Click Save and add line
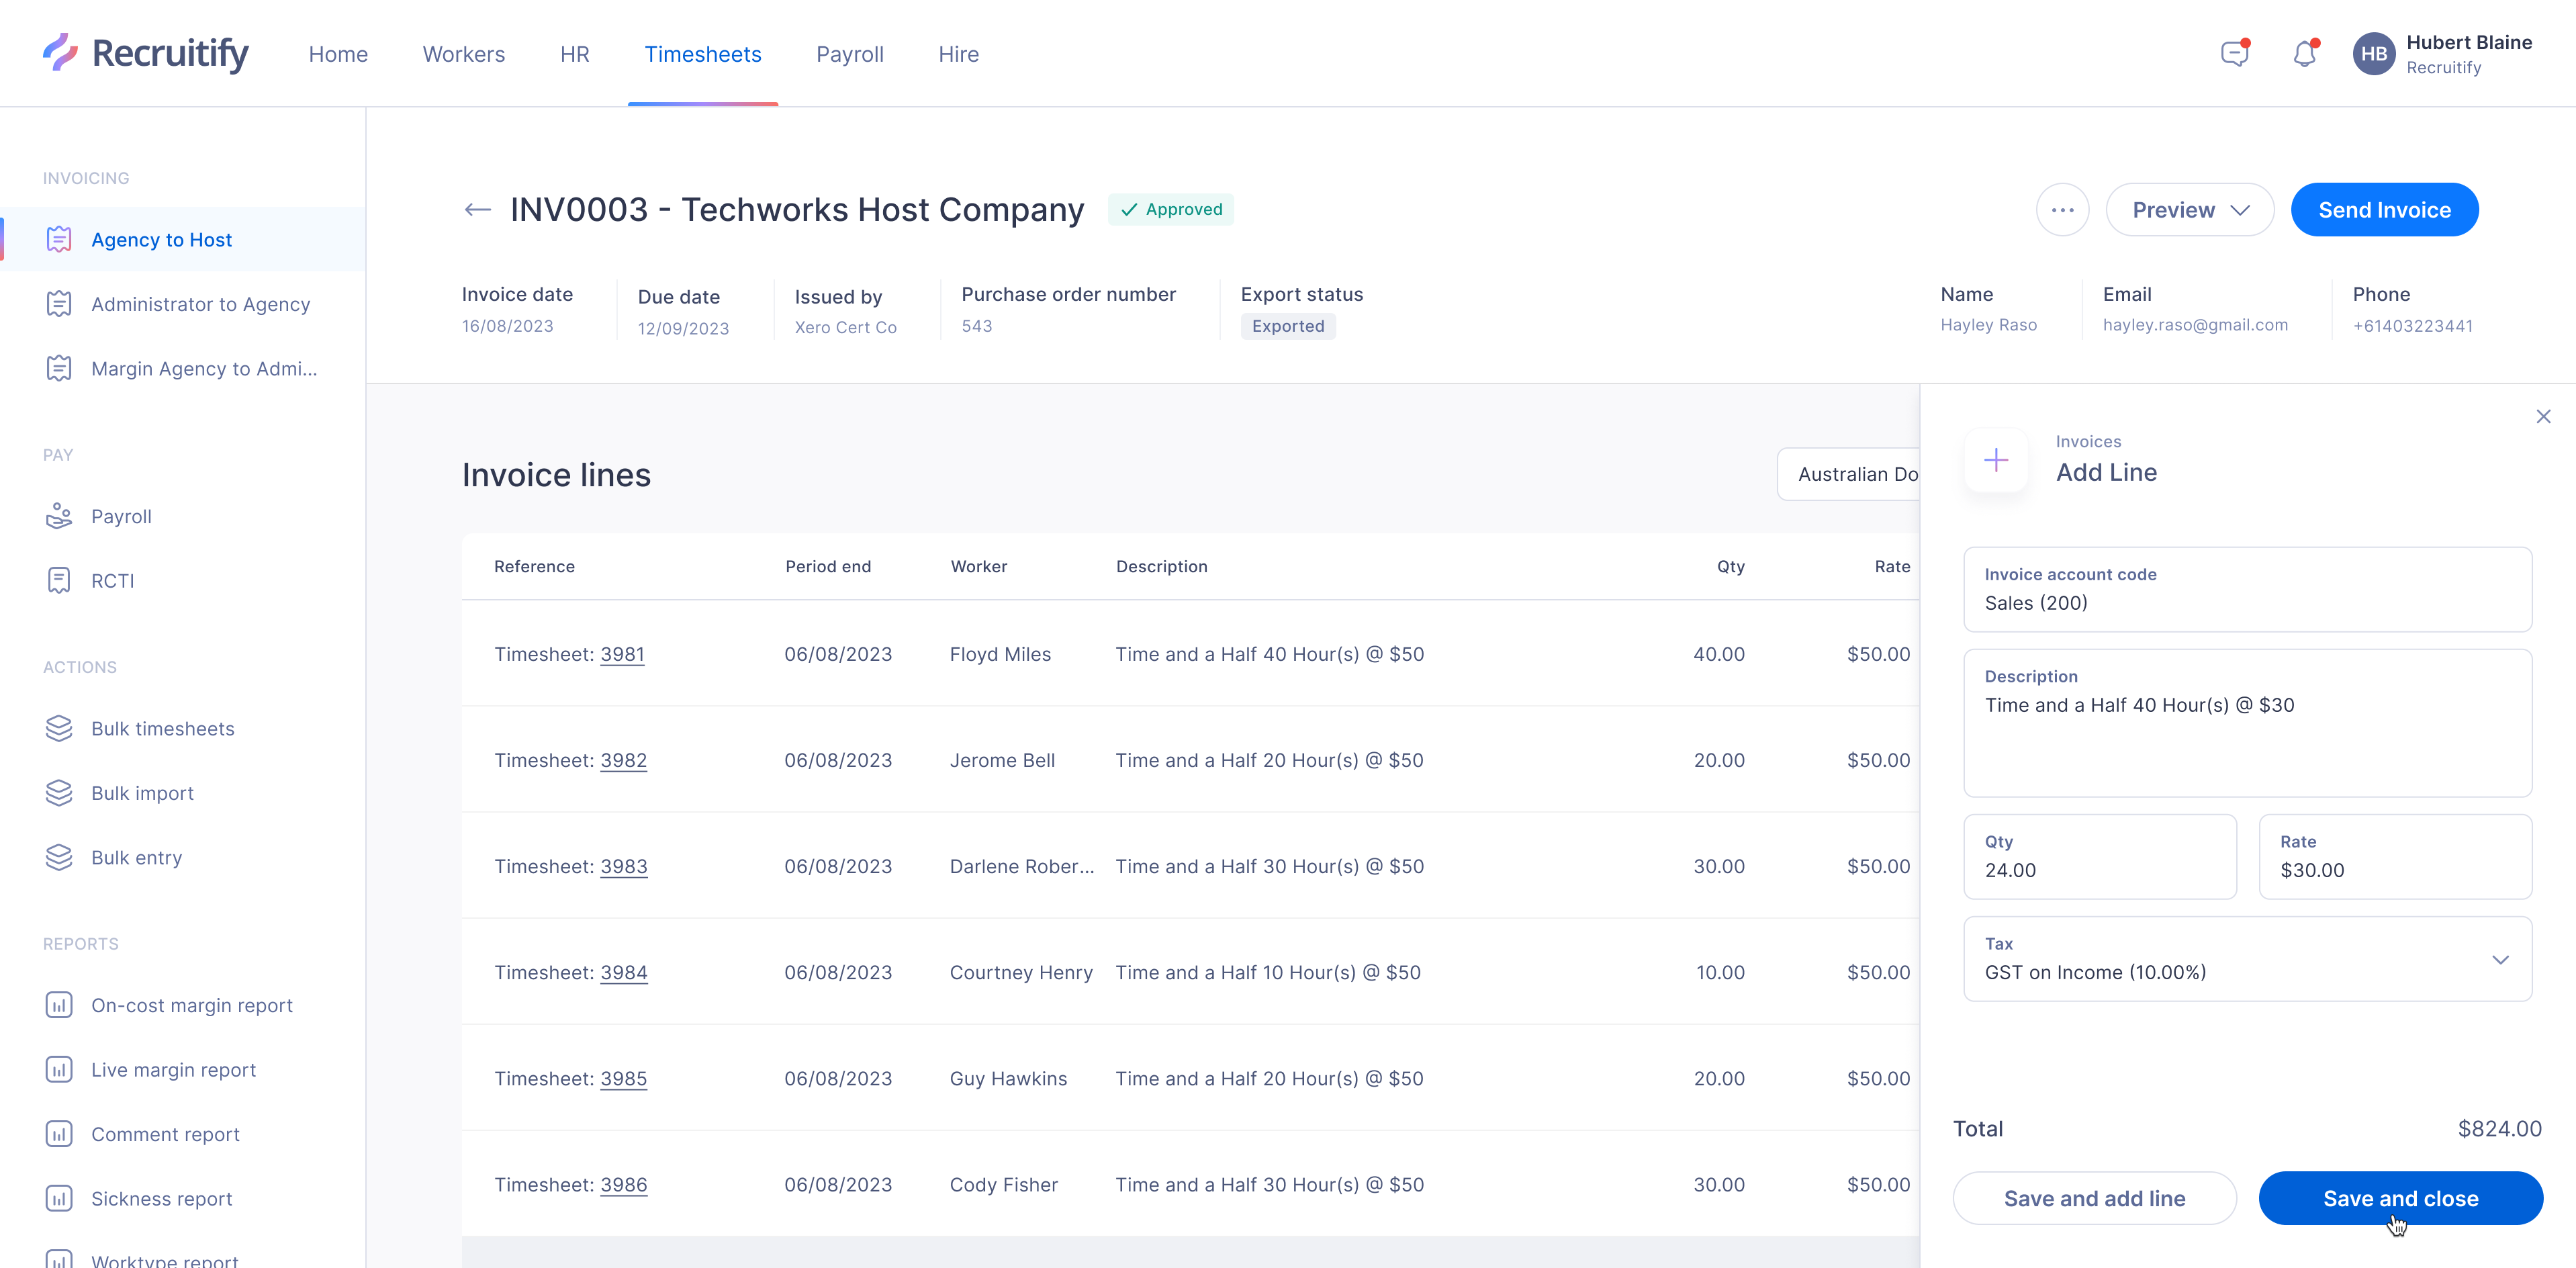This screenshot has width=2576, height=1268. (x=2094, y=1198)
